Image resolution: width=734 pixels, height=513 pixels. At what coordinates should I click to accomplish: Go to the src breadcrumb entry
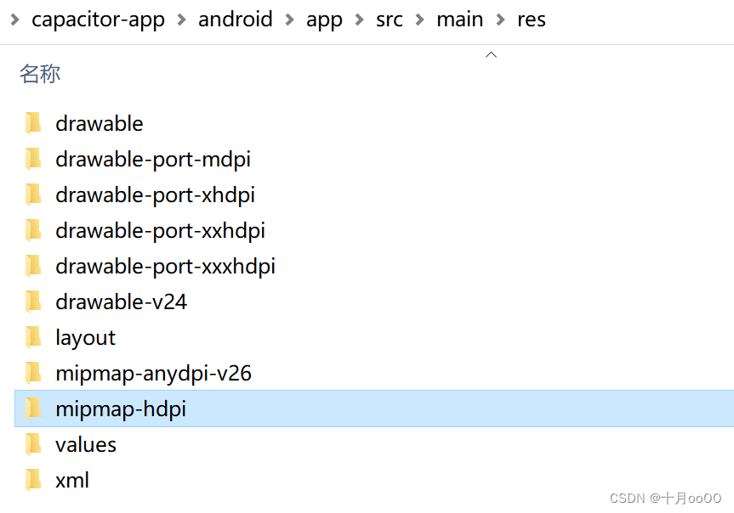click(x=389, y=20)
